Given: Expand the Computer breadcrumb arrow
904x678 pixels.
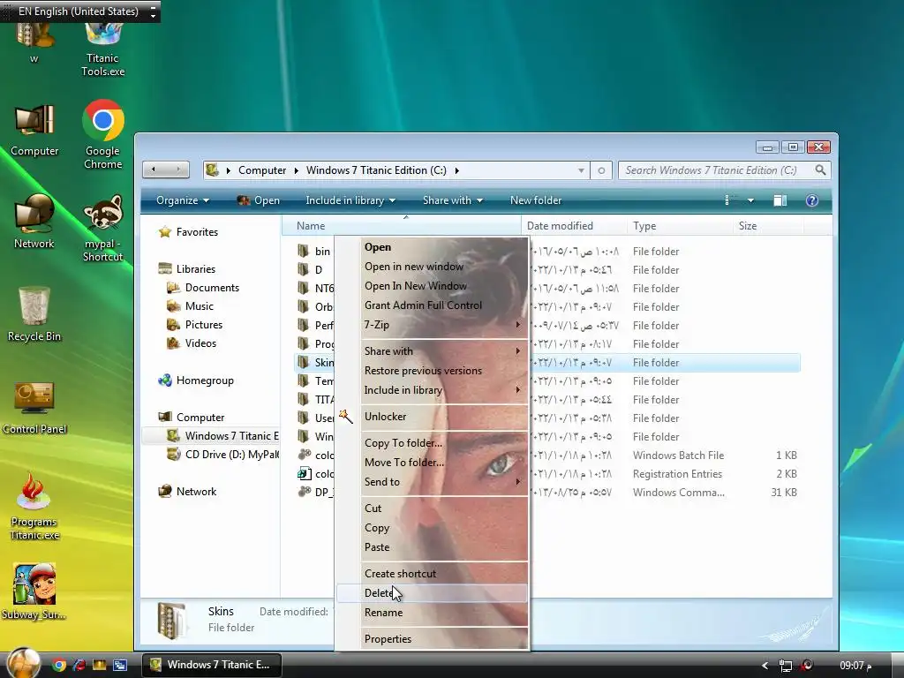Looking at the screenshot, I should (x=296, y=170).
